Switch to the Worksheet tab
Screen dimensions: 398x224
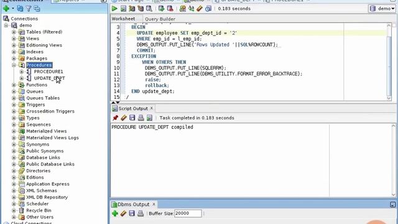[x=123, y=19]
